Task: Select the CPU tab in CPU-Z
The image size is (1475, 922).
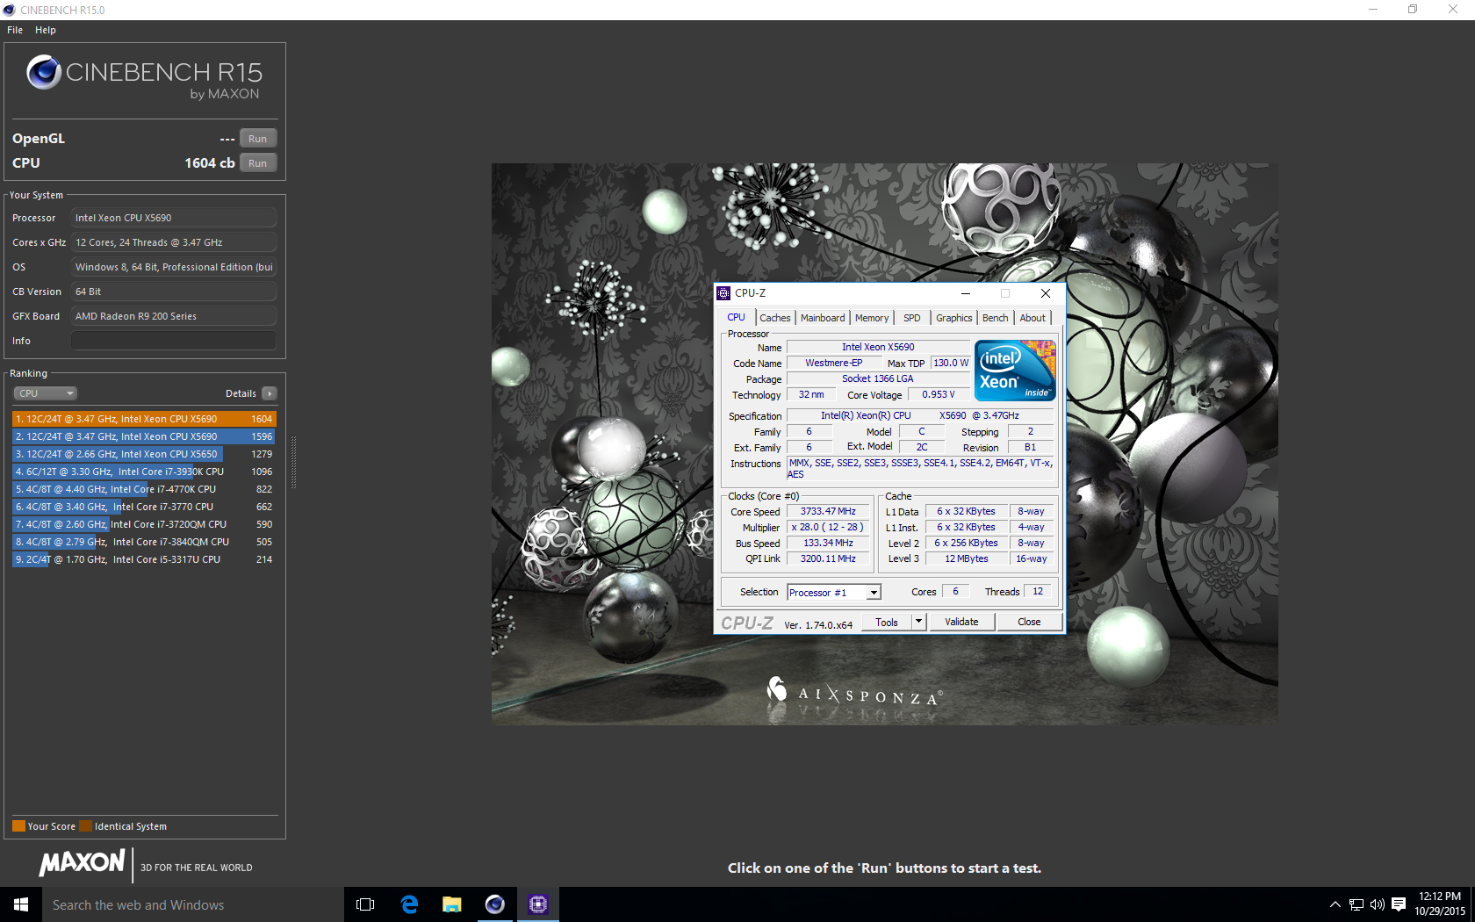Action: 736,317
